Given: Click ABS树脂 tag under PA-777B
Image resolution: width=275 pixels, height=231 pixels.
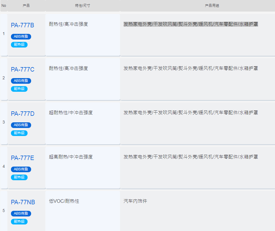Looking at the screenshot, I should click(21, 37).
